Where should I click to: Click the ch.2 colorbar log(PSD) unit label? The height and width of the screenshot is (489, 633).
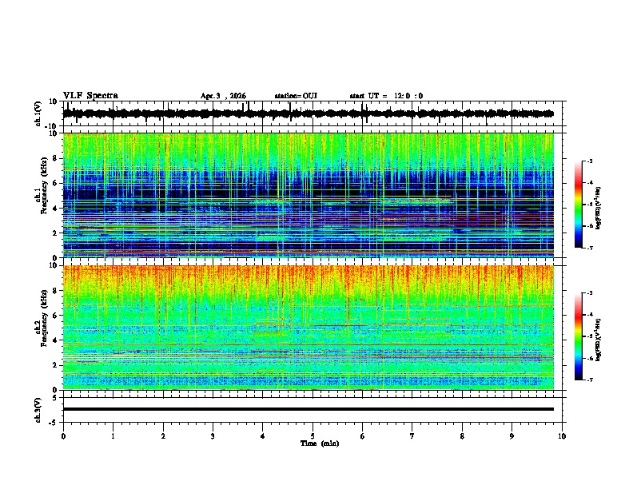point(599,340)
